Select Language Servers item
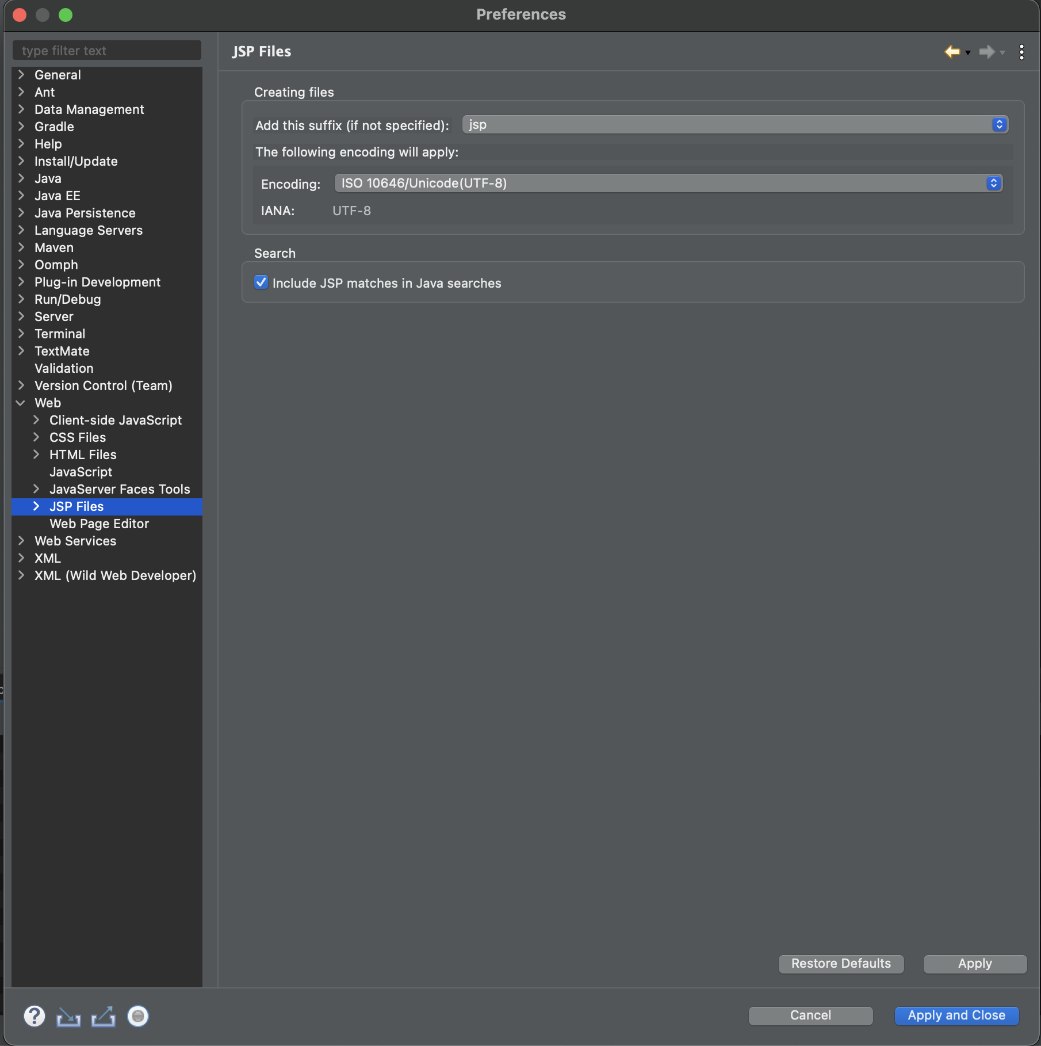The width and height of the screenshot is (1041, 1046). pos(89,230)
